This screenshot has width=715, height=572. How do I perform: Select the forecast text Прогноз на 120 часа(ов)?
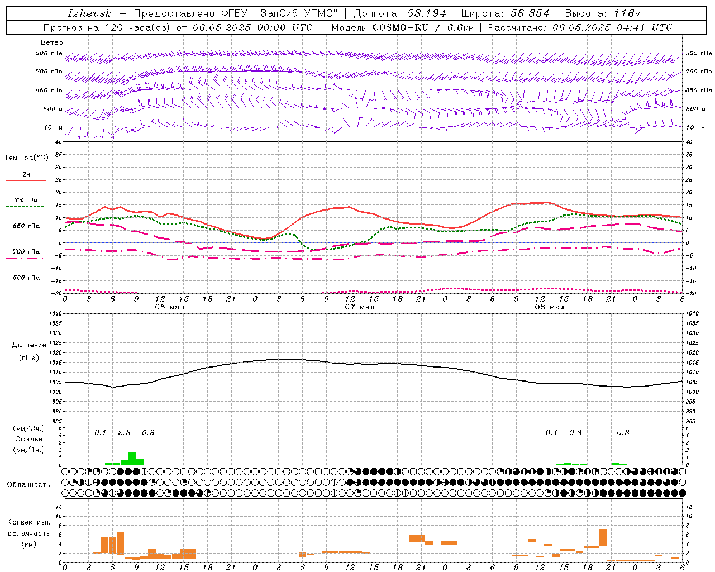108,27
